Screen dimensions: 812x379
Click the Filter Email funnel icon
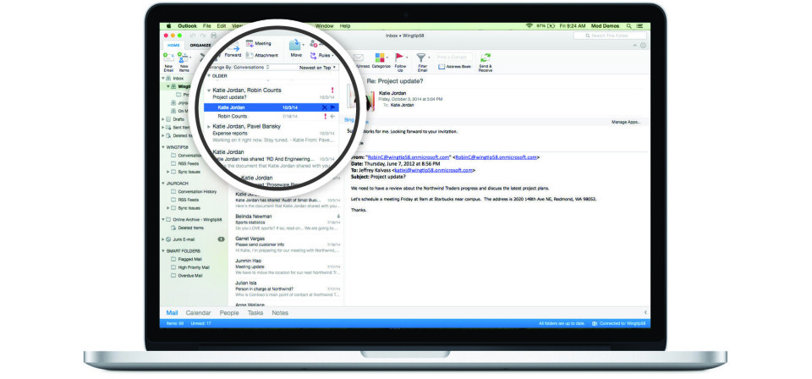(420, 58)
